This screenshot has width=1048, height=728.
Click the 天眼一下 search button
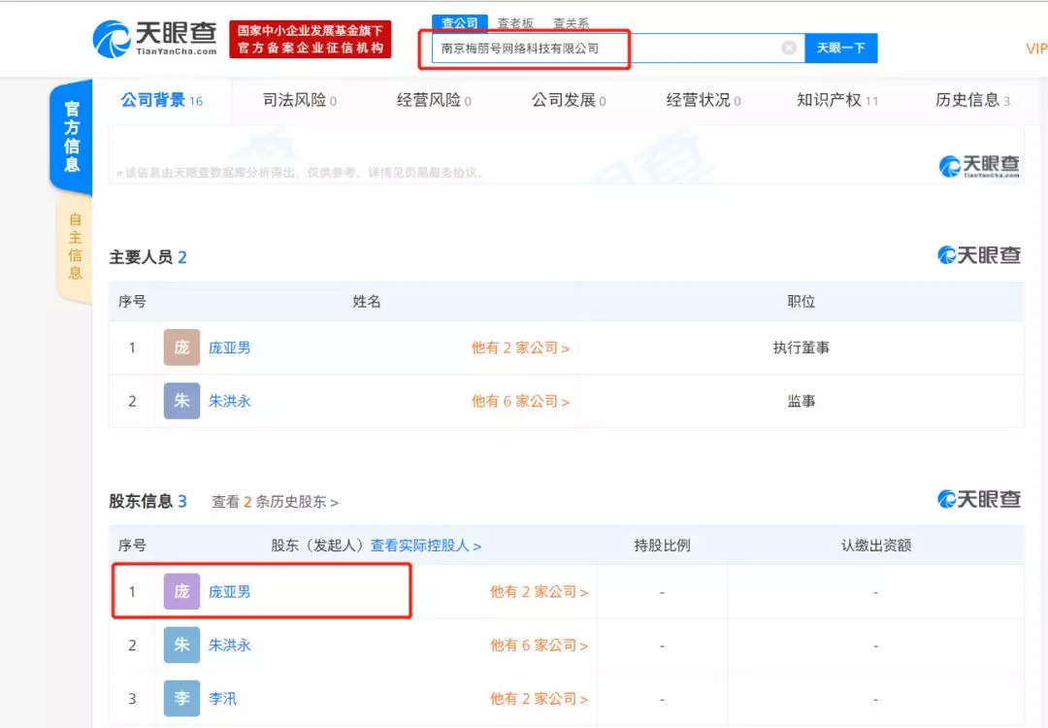point(840,49)
